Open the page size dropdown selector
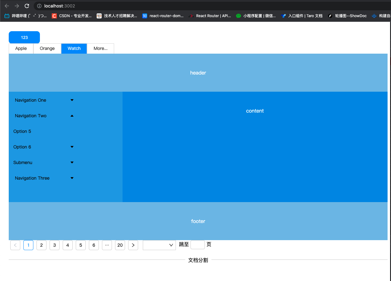Screen dimensions: 391x281 pyautogui.click(x=159, y=245)
